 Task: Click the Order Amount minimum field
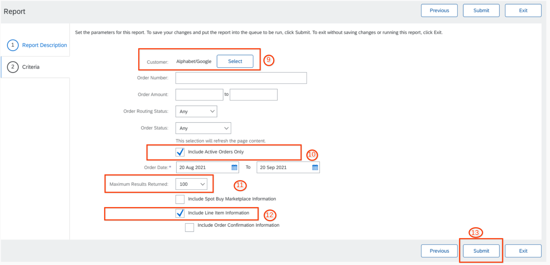click(x=199, y=94)
